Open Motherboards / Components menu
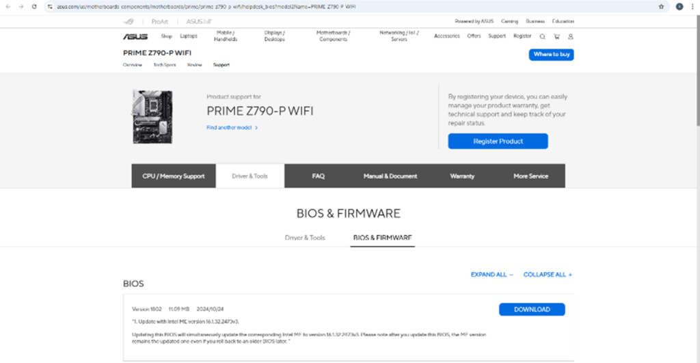This screenshot has width=700, height=363. click(334, 36)
